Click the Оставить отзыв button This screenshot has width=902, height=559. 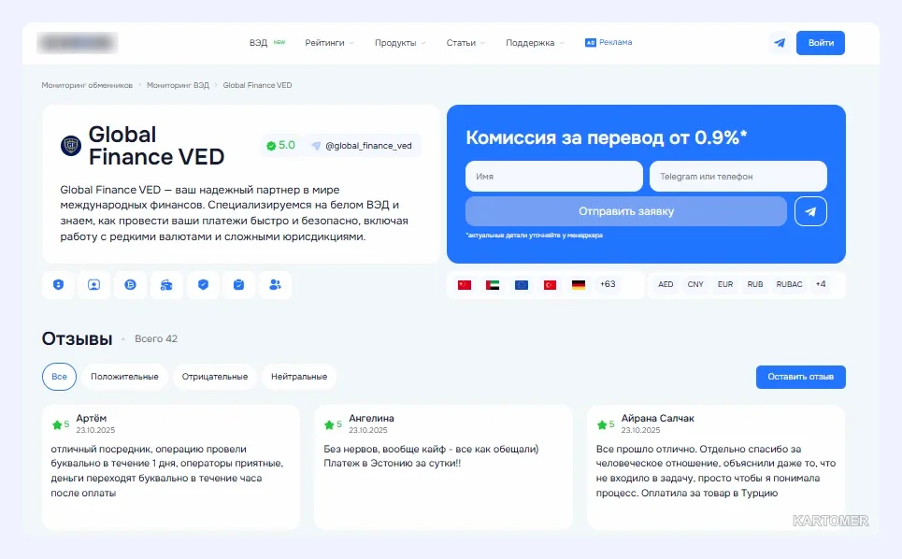pyautogui.click(x=801, y=378)
